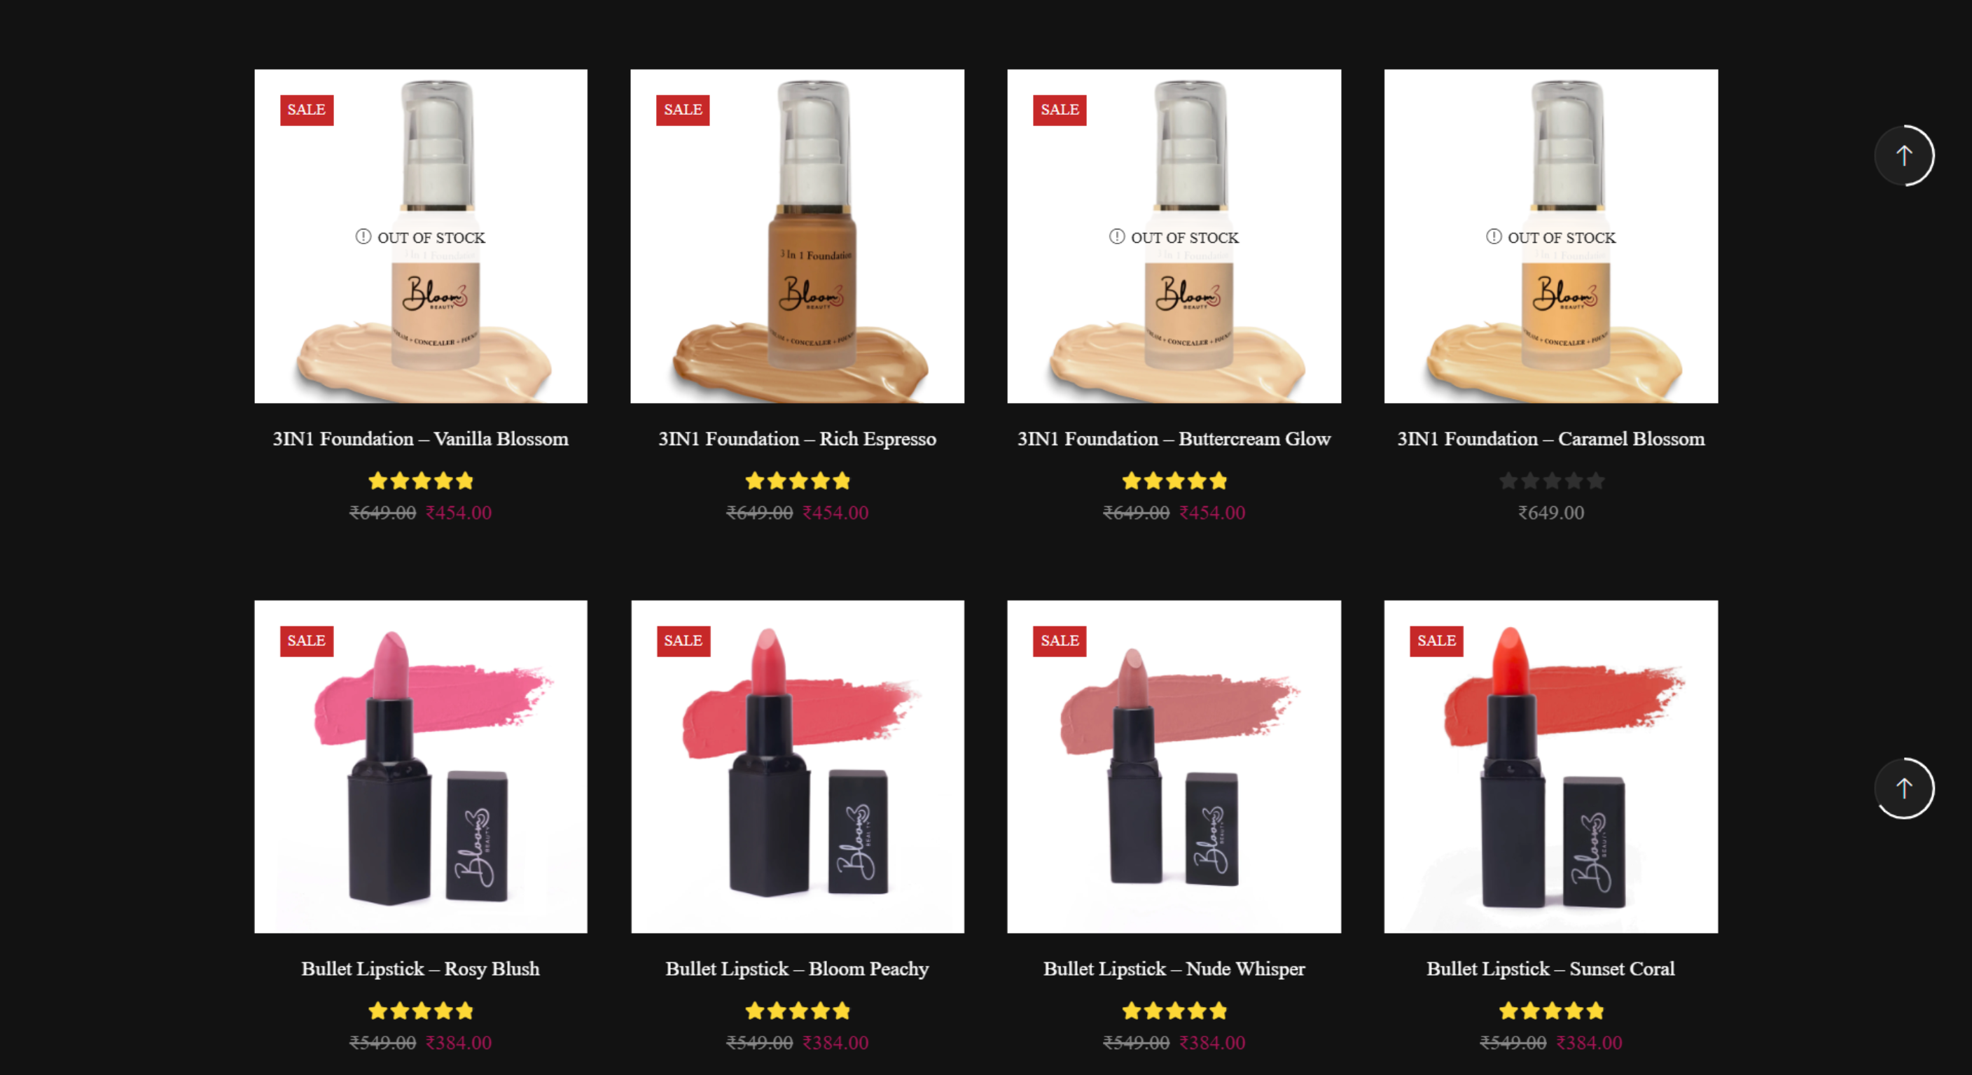1972x1075 pixels.
Task: Click the lower scroll-to-top arrow icon
Action: pos(1904,788)
